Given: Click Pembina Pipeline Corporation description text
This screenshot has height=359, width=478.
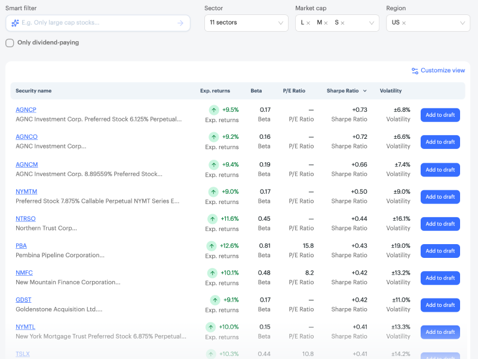Looking at the screenshot, I should pyautogui.click(x=60, y=255).
